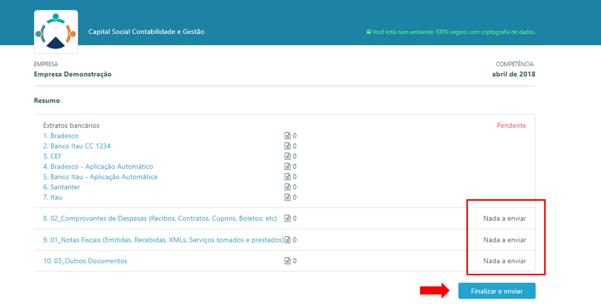
Task: Open 8. 02_Comprovantes de Despesas link
Action: tap(160, 218)
